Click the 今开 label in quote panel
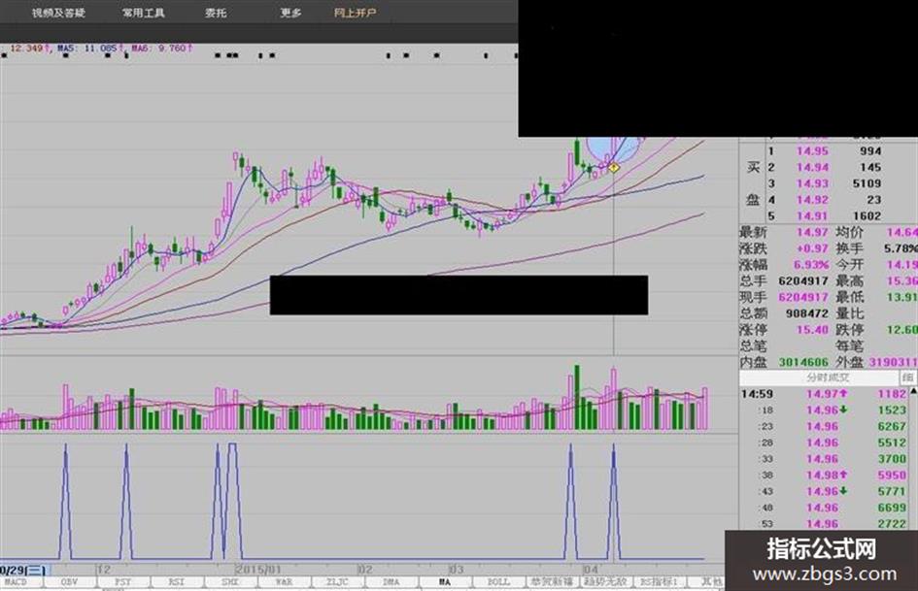The image size is (918, 591). 849,265
